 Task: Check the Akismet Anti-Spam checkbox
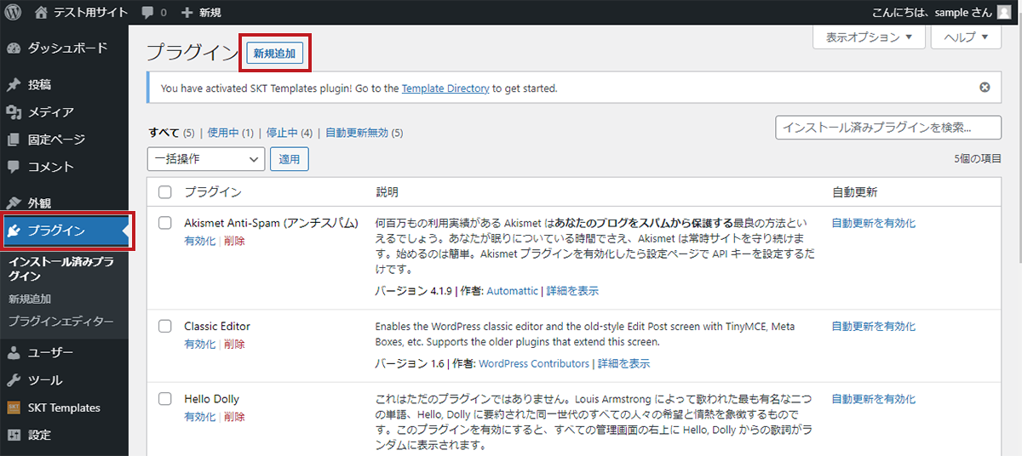click(x=165, y=223)
